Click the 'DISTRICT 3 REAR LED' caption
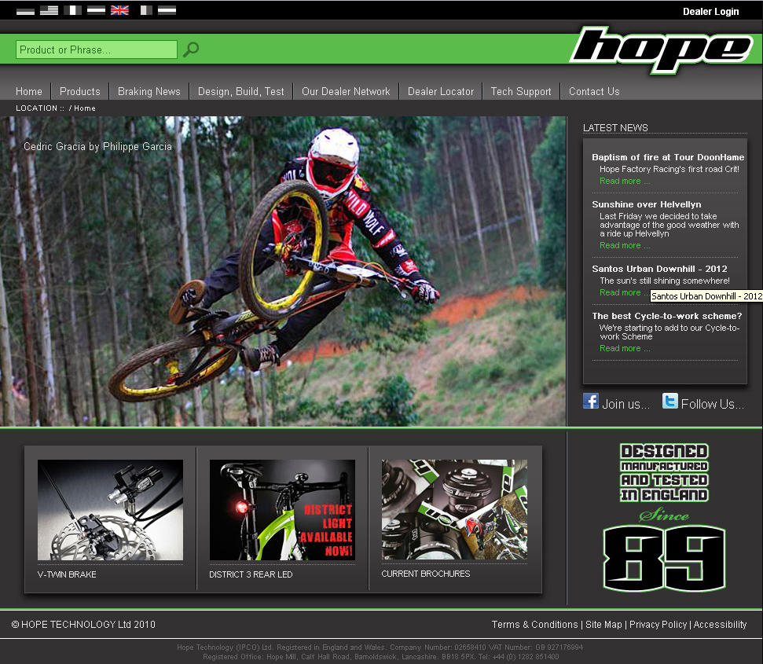The image size is (763, 664). 251,574
